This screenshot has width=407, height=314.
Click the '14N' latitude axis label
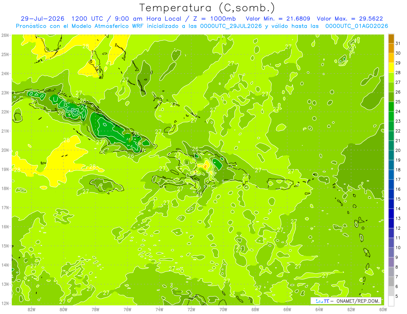coord(5,265)
